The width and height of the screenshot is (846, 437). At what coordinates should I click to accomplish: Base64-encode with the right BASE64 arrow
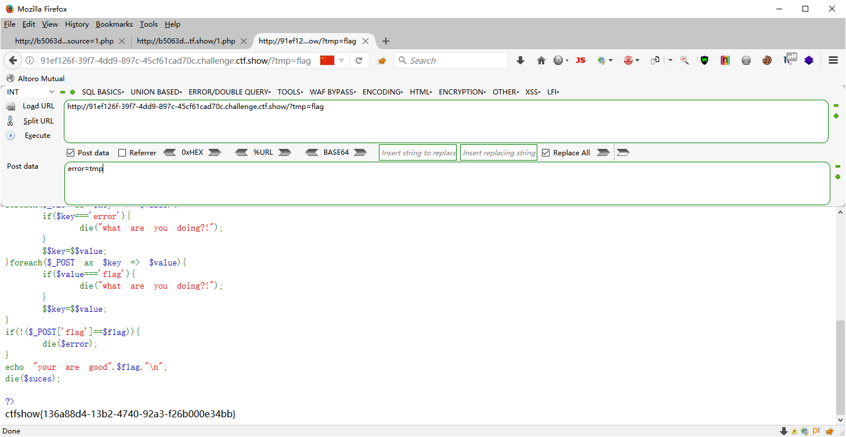(360, 152)
